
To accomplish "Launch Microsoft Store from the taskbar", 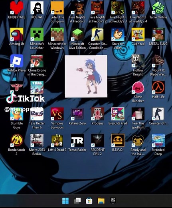I will pyautogui.click(x=89, y=201).
